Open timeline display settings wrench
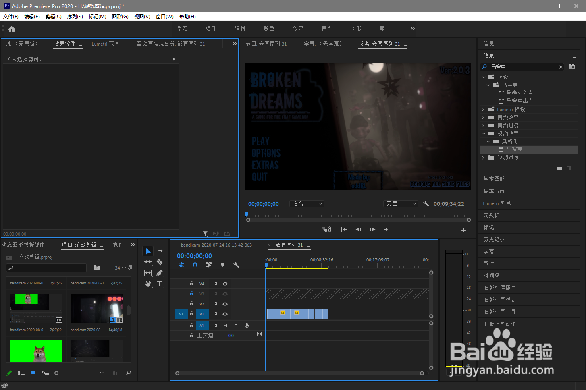Viewport: 586px width, 390px height. coord(236,265)
